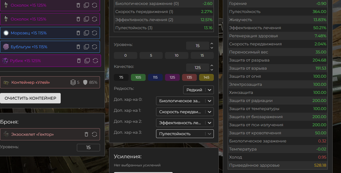341x173 pixels.
Task: Duplicate the Морозец +15 115% artifact
Action: pyautogui.click(x=86, y=33)
